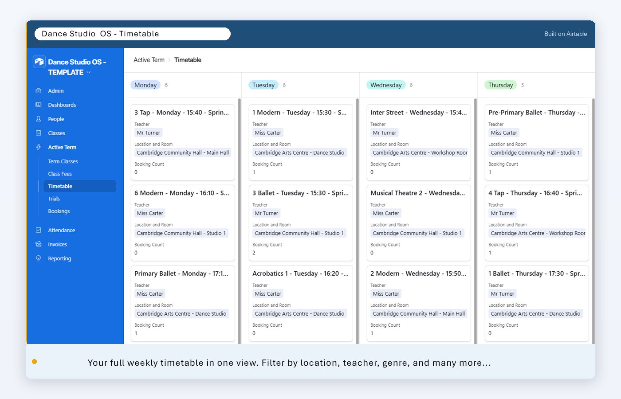Click the Timetable breadcrumb label
The image size is (621, 399).
coord(188,60)
